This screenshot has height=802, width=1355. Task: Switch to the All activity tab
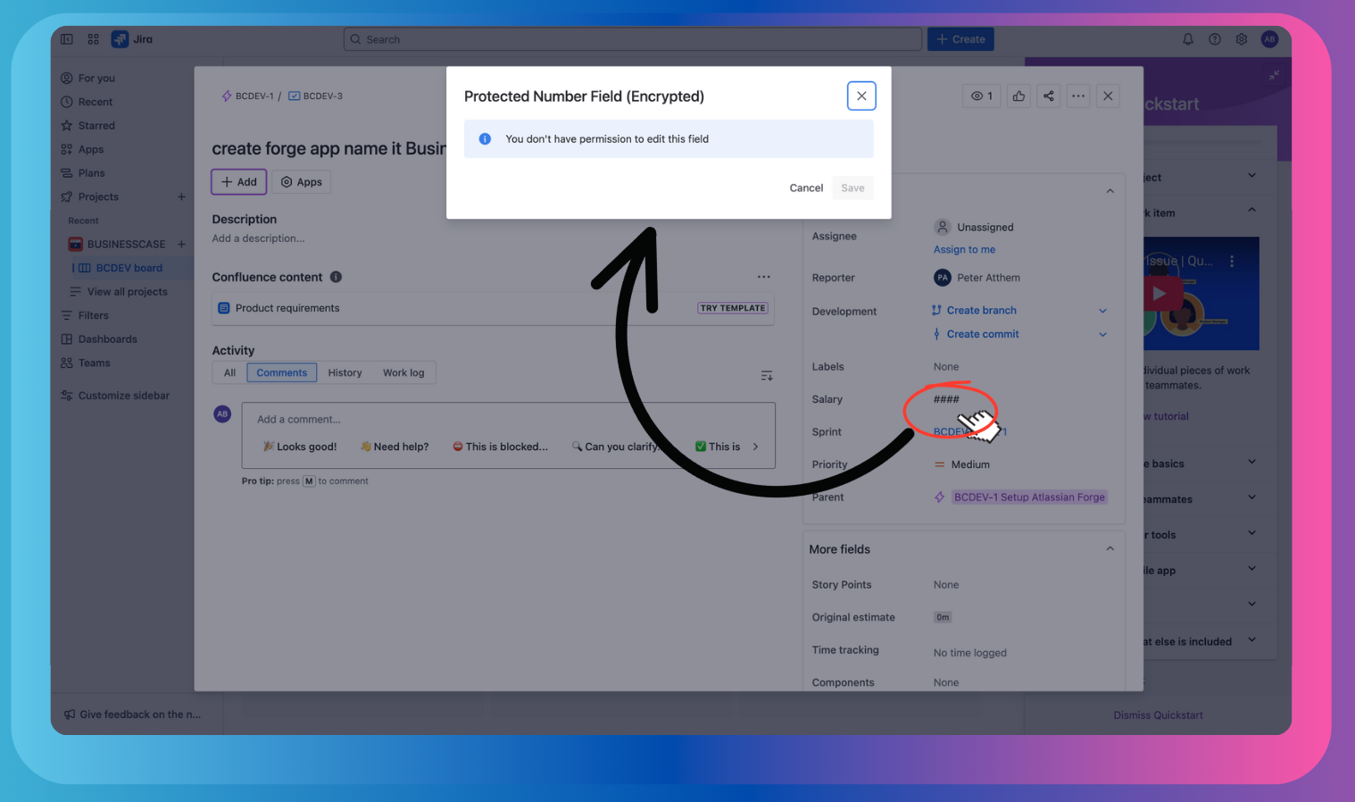229,372
